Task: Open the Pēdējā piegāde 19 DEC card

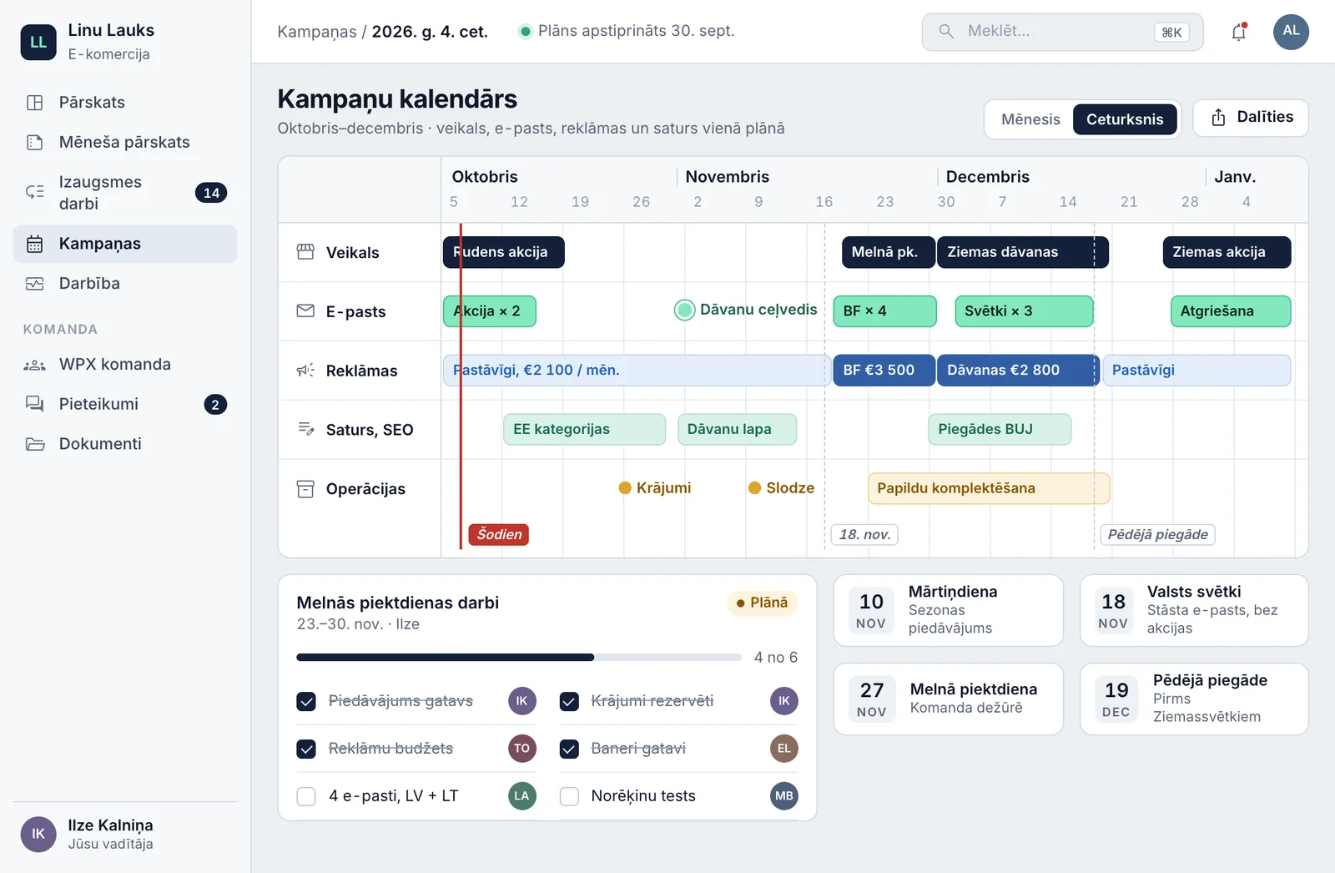Action: click(x=1194, y=699)
